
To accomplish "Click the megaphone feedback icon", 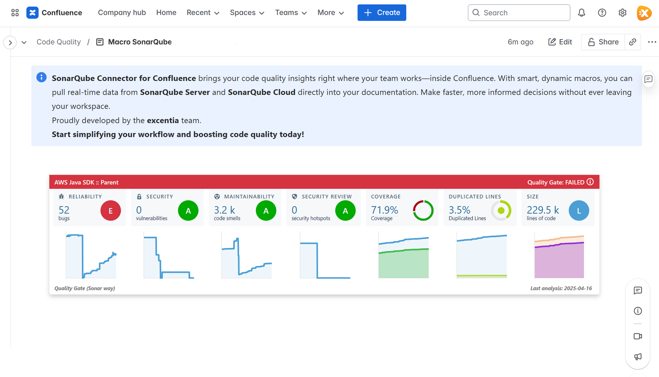I will 638,357.
